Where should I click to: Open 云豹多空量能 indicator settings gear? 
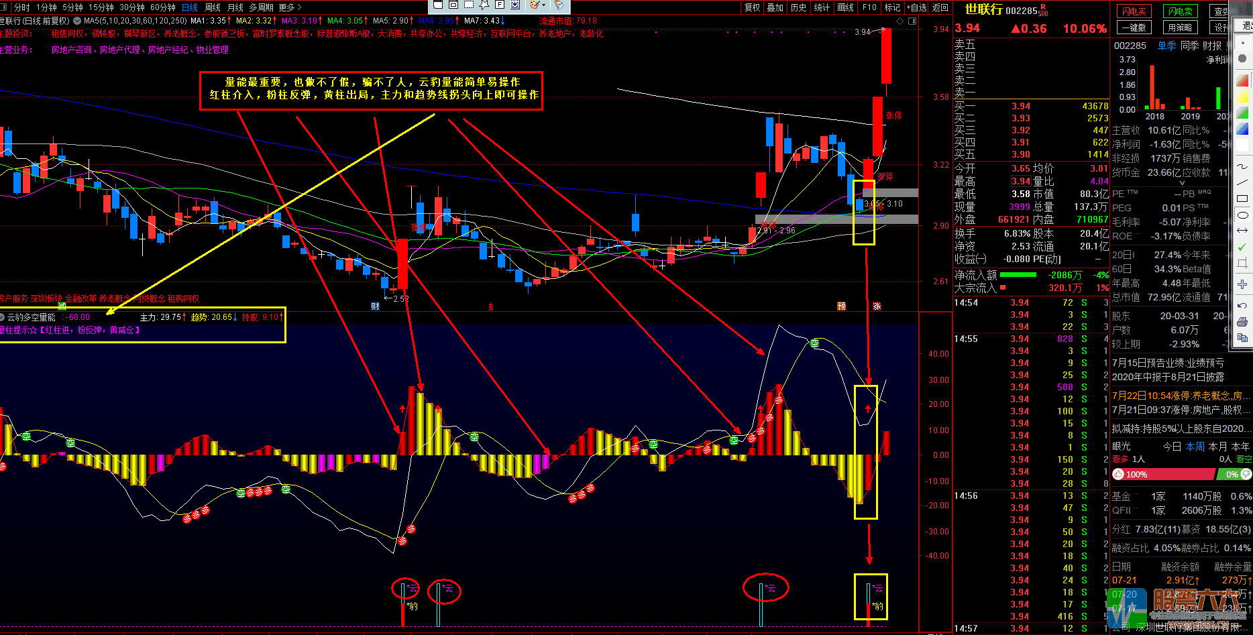2,317
